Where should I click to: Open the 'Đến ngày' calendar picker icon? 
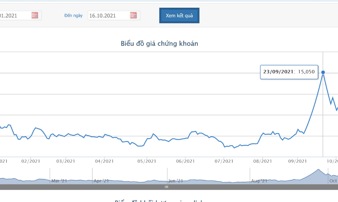(x=134, y=15)
